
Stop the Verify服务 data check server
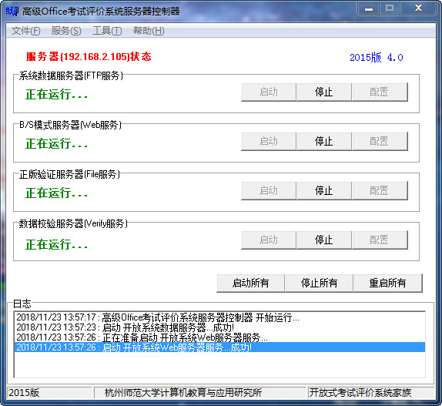tap(324, 240)
